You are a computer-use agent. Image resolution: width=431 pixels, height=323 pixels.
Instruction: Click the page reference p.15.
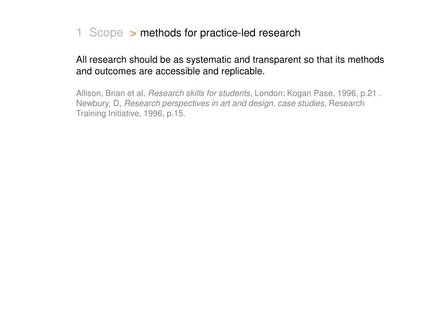tap(176, 114)
